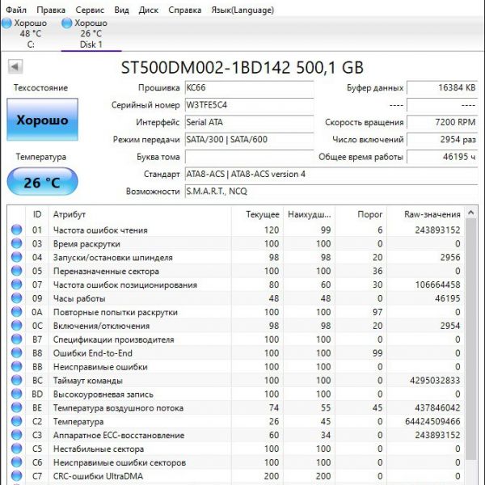Screen dimensions: 485x485
Task: Click the ID column header
Action: [37, 214]
